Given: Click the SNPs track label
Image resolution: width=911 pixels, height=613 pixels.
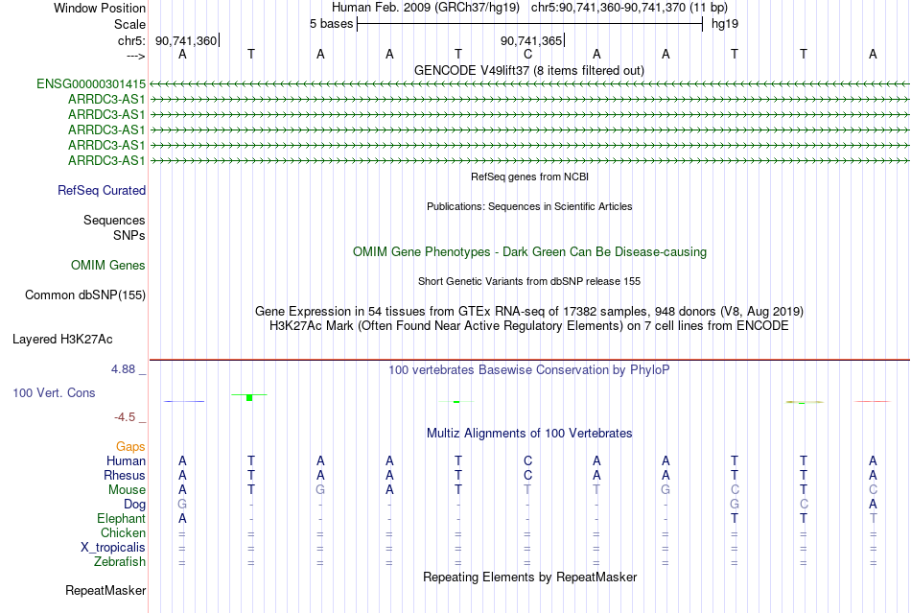Looking at the screenshot, I should (x=129, y=235).
